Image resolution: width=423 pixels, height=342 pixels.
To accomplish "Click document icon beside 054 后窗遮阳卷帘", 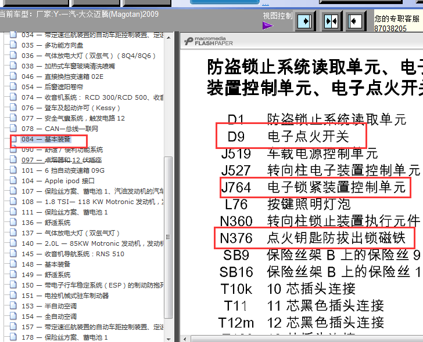I will point(13,86).
